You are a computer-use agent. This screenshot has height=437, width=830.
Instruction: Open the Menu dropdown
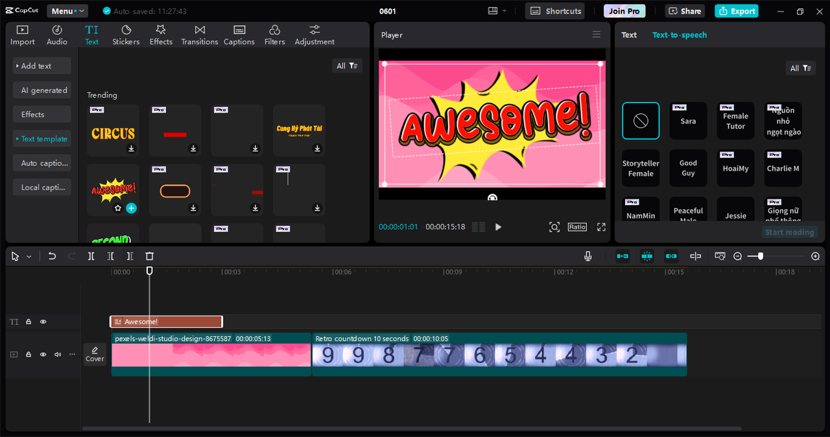67,11
